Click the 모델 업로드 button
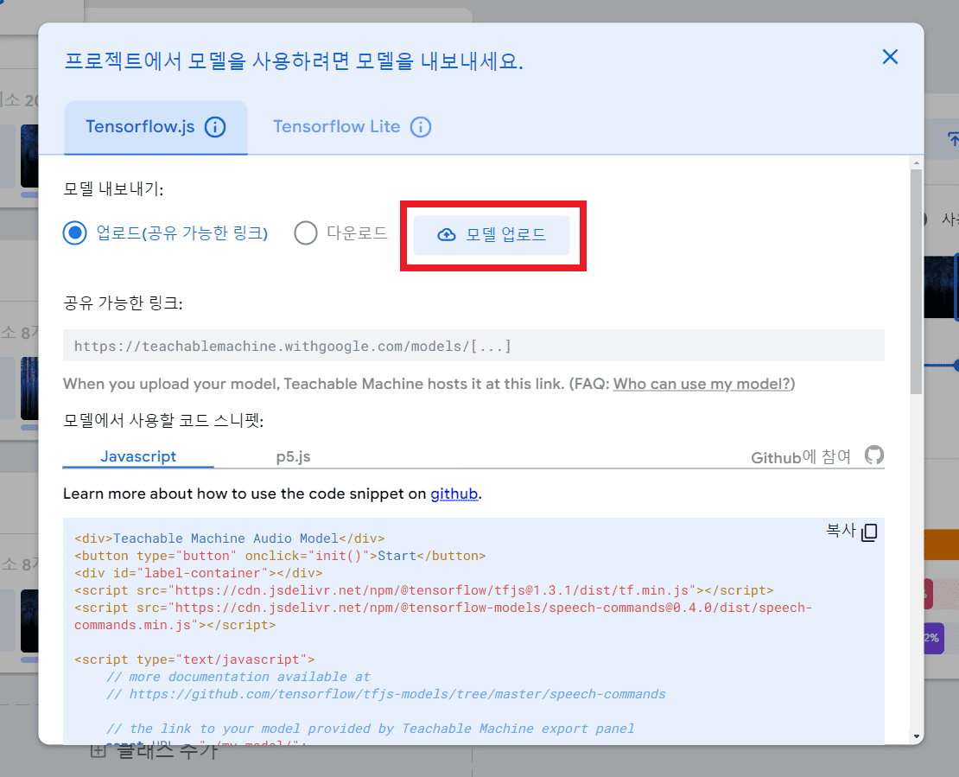 click(492, 235)
